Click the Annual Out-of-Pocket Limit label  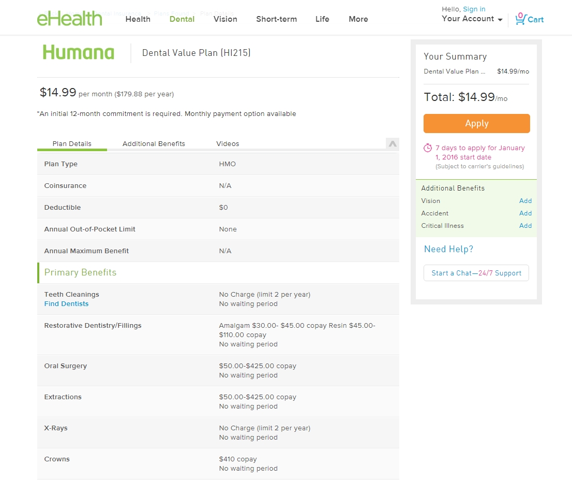tap(90, 229)
